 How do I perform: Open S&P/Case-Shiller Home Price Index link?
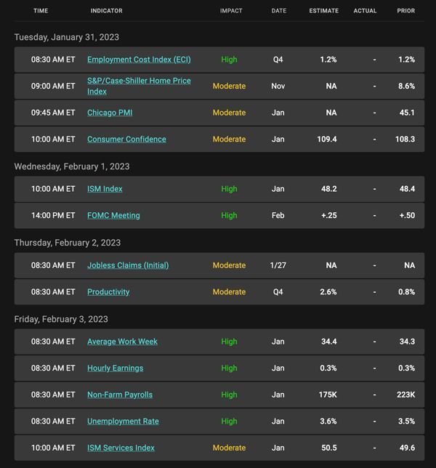139,86
